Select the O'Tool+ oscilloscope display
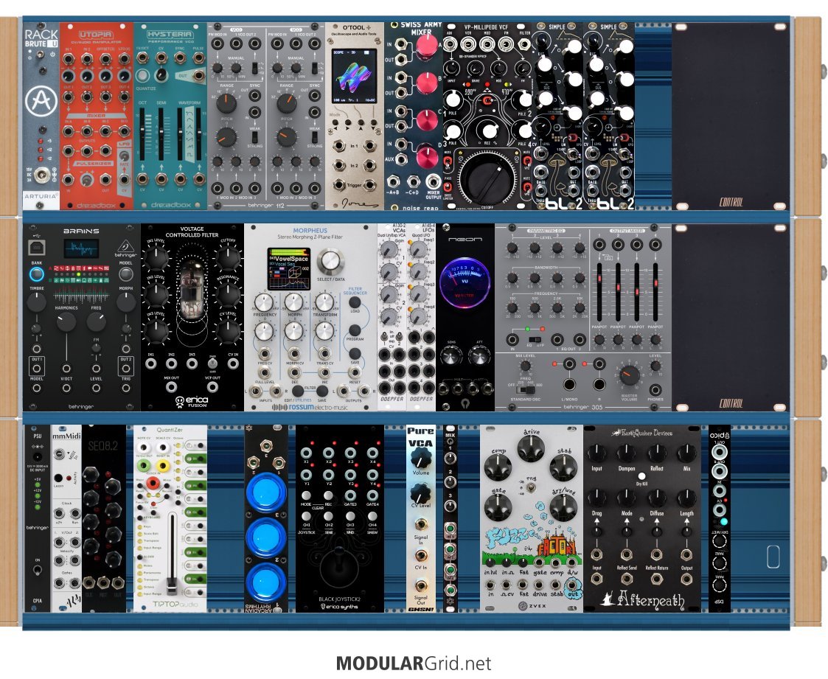Screen dimensions: 828x679 point(355,77)
